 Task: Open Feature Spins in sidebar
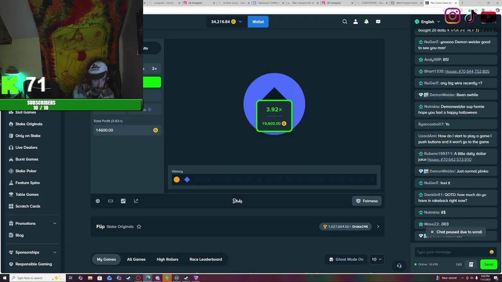[x=27, y=183]
